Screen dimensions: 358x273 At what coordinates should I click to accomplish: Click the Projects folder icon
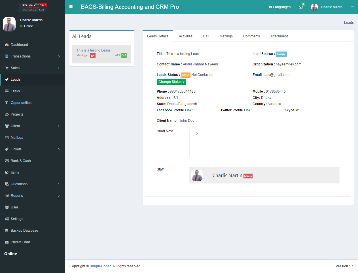[7, 114]
